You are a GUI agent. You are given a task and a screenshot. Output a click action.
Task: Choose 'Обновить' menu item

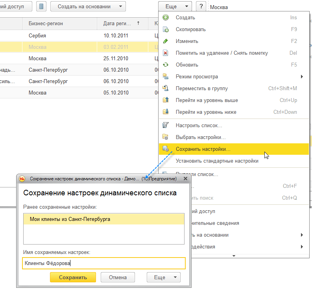click(x=234, y=65)
